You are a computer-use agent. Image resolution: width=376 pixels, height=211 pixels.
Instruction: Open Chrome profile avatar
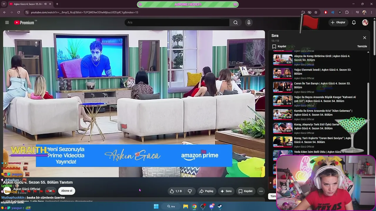364,12
